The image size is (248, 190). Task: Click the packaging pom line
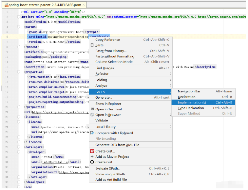[x=46, y=57]
